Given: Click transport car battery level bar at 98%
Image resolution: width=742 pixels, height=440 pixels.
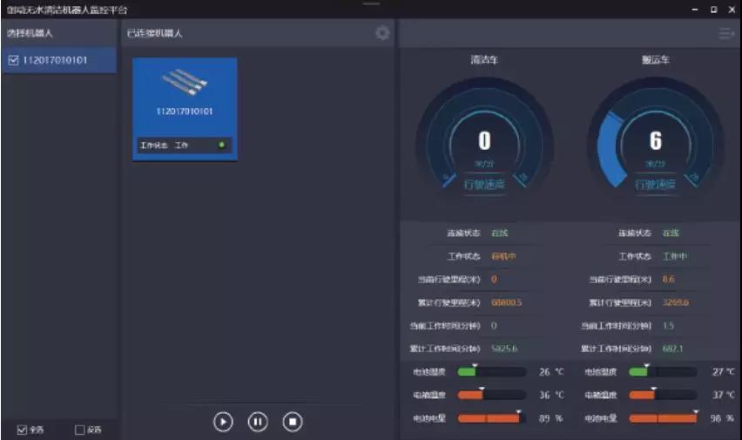Looking at the screenshot, I should point(663,419).
